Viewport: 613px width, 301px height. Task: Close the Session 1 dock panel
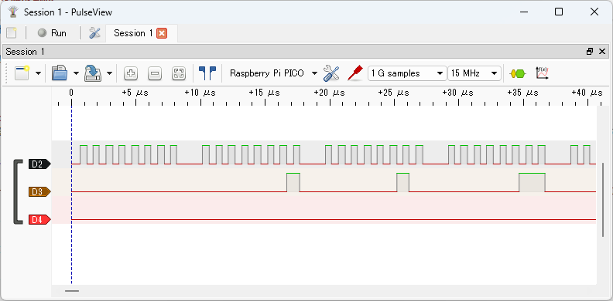[602, 52]
